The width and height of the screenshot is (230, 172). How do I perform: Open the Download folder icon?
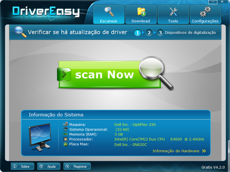[141, 11]
